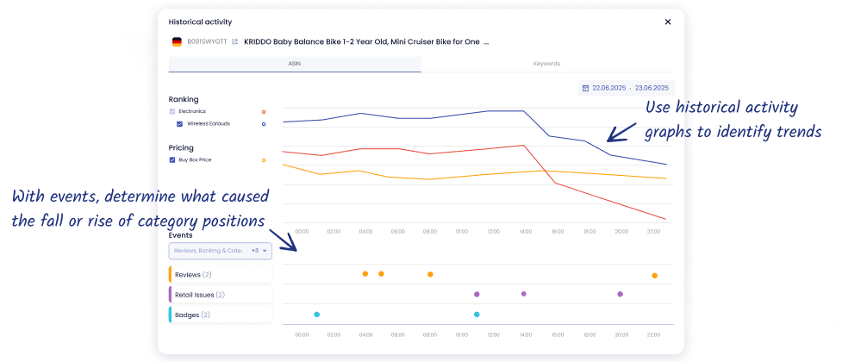Toggle the Electronics ranking checkbox
This screenshot has width=842, height=362.
click(172, 111)
